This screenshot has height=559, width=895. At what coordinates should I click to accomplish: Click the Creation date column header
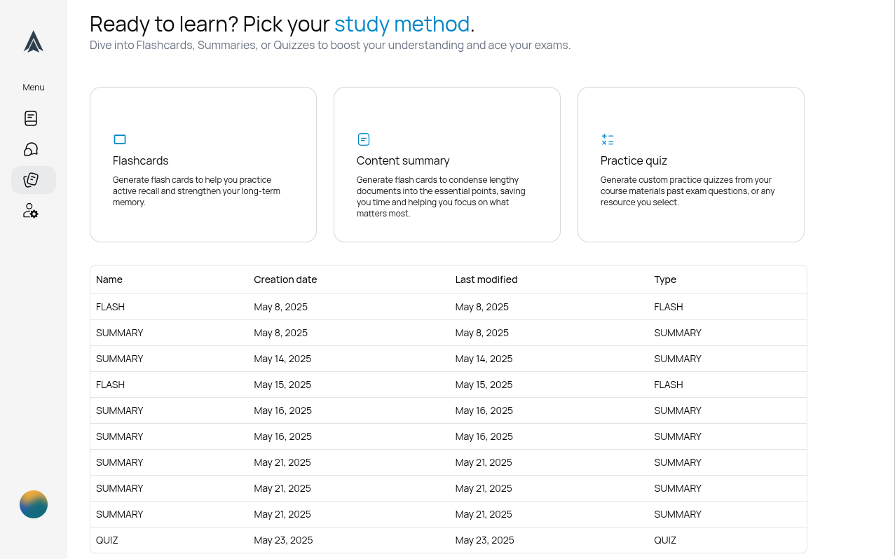[x=285, y=279]
